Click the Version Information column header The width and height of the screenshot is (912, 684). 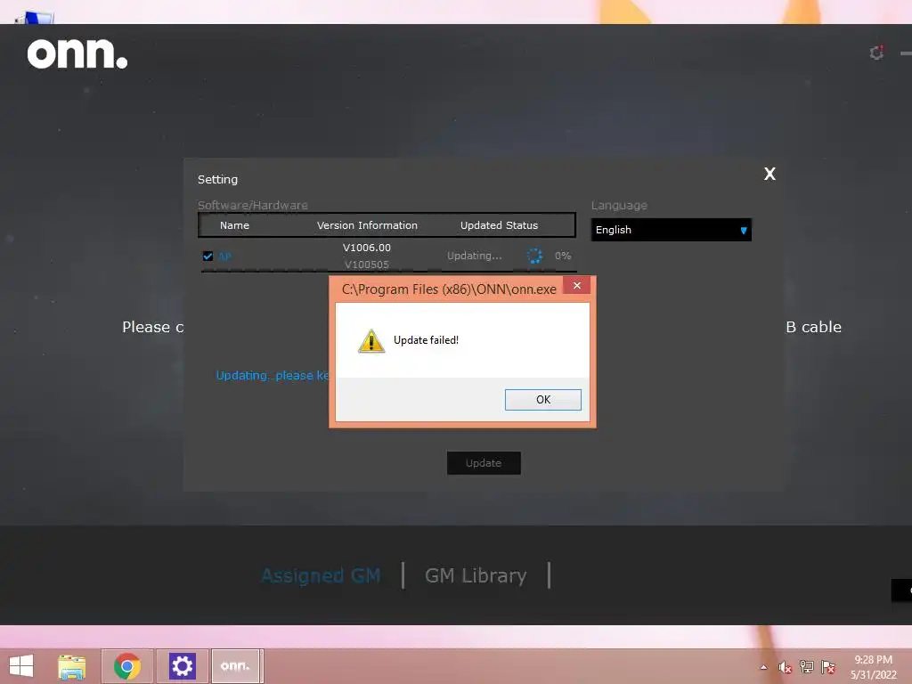(367, 225)
